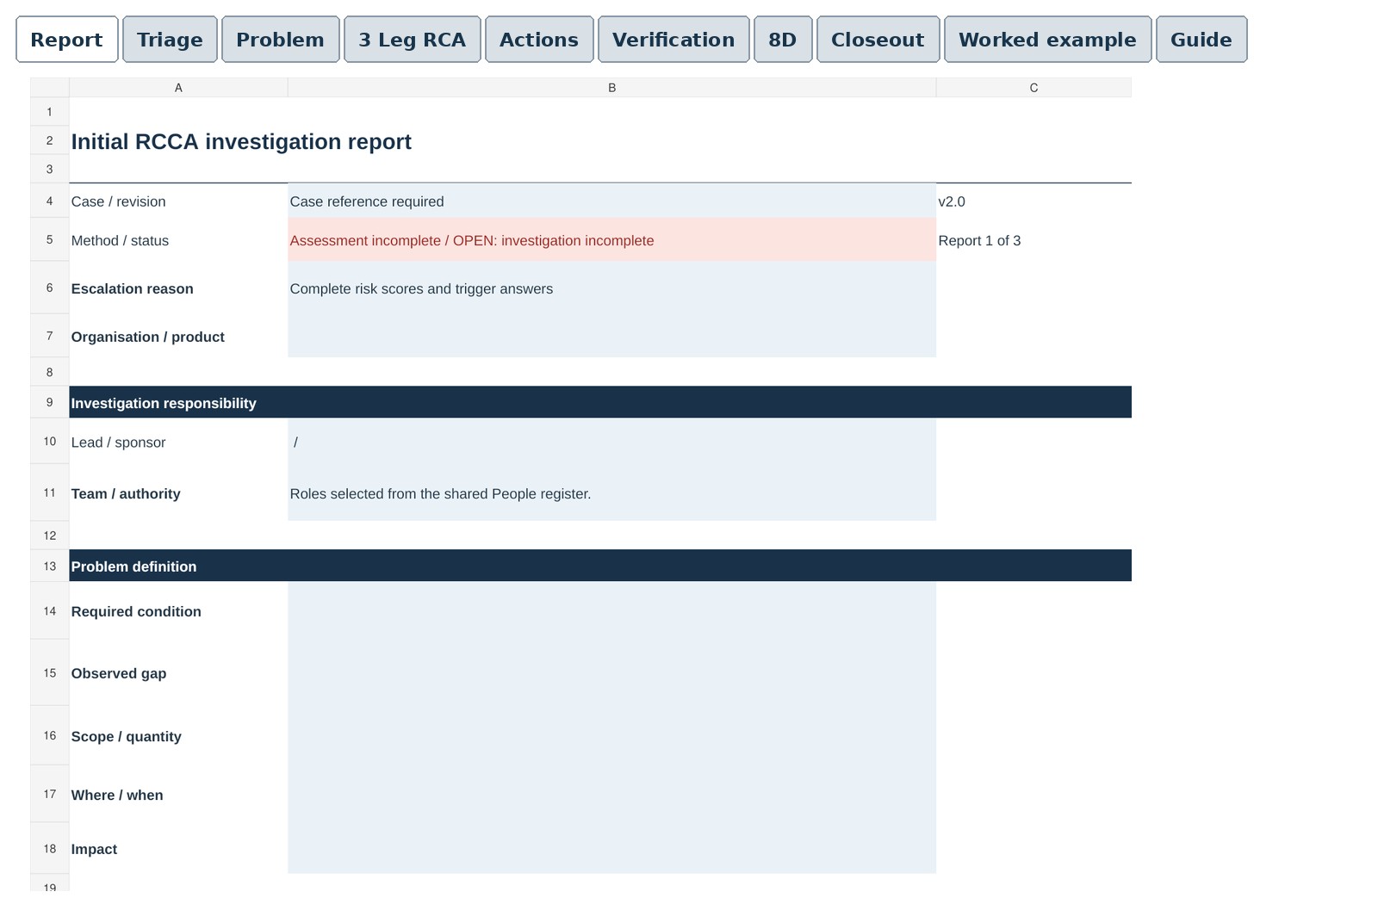Click the Required condition input cell
Screen dimensions: 1378x904
coord(612,611)
